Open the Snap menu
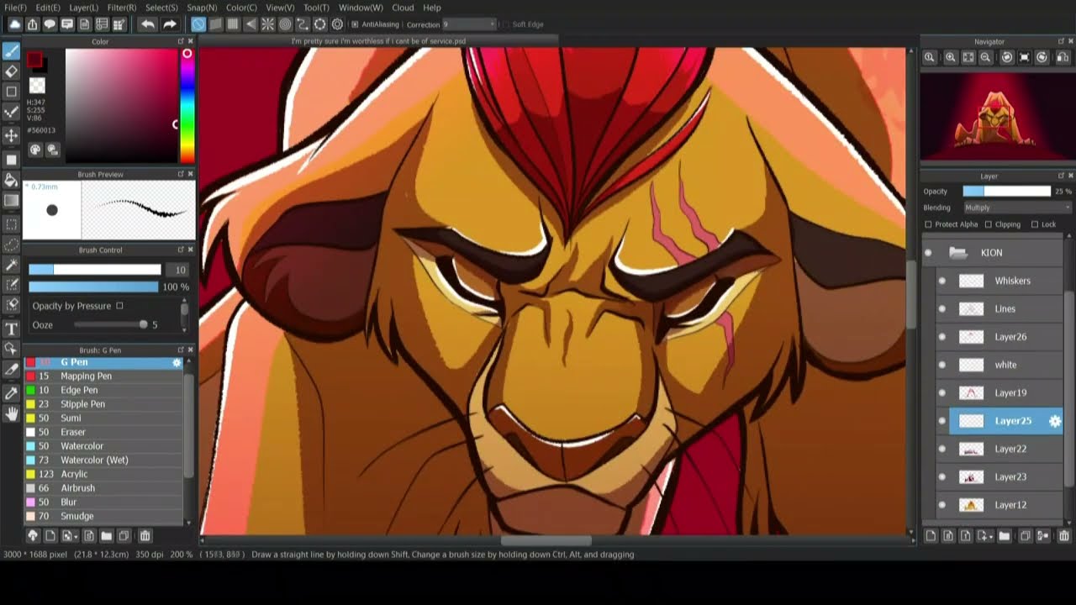The width and height of the screenshot is (1076, 605). pos(202,8)
